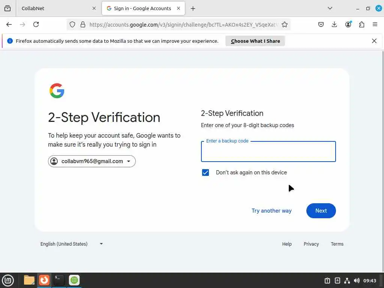
Task: Click the Firefox View icon in the tab bar
Action: click(7, 8)
